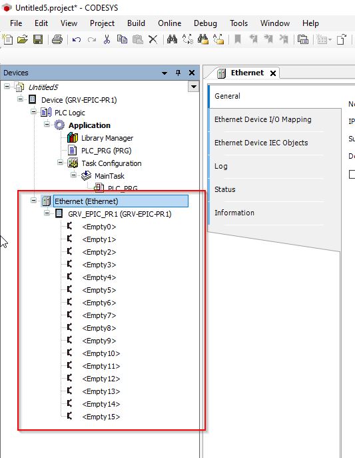
Task: Select the Application tree node
Action: 89,125
